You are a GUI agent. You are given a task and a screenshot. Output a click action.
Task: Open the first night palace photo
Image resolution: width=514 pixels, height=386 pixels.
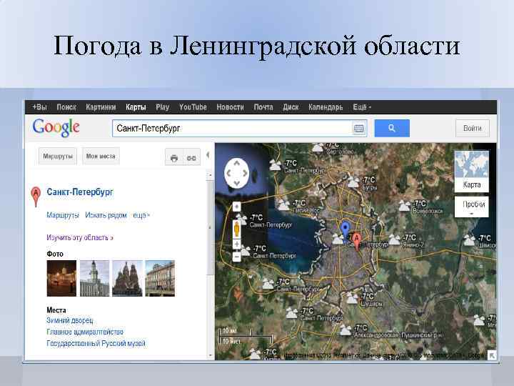click(61, 278)
